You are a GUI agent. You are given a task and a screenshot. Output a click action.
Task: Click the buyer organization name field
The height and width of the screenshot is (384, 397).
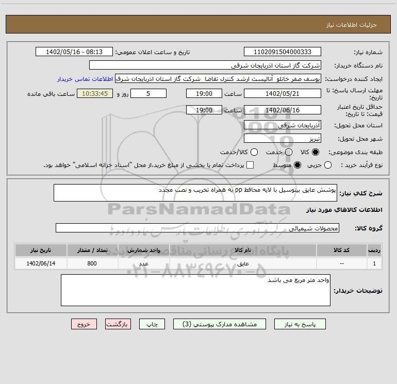click(x=205, y=65)
